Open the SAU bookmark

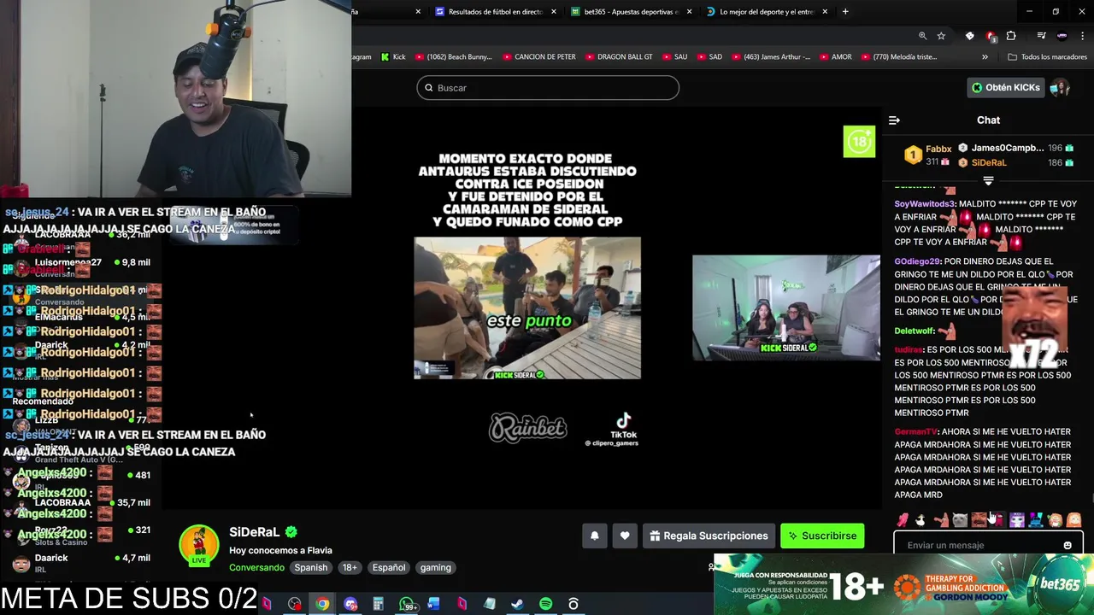[674, 57]
